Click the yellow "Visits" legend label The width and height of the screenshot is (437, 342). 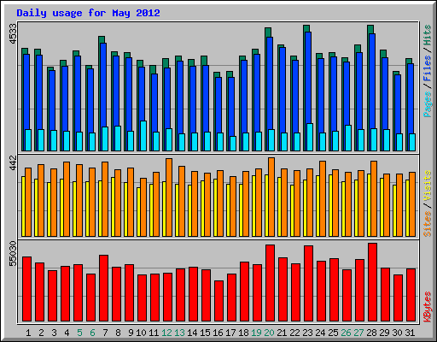point(428,186)
